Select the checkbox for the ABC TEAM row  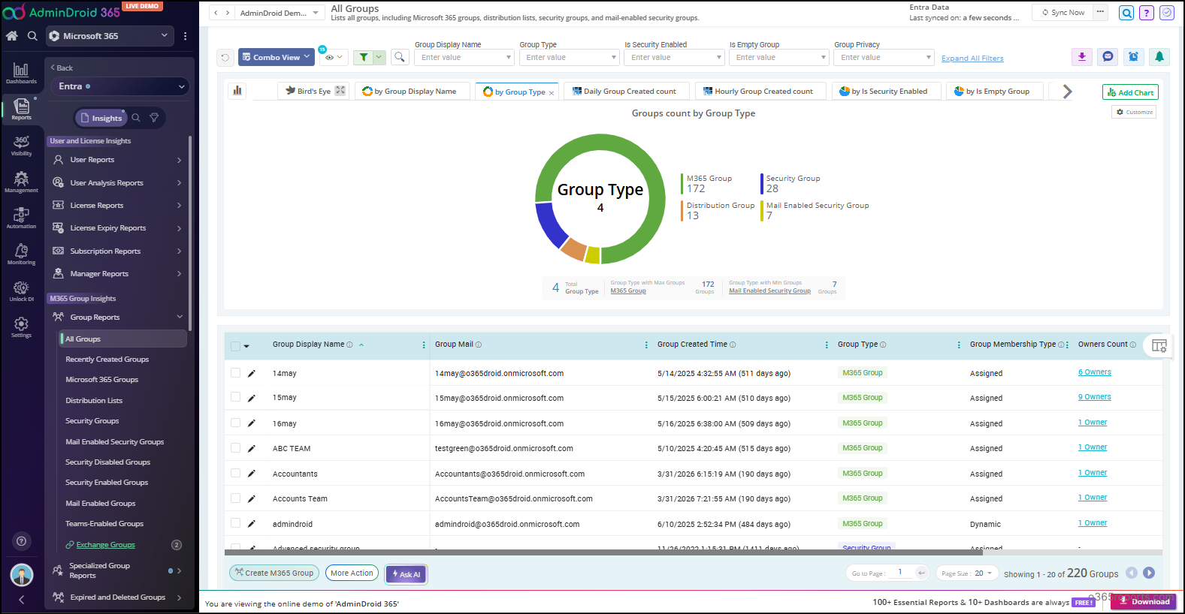click(235, 447)
